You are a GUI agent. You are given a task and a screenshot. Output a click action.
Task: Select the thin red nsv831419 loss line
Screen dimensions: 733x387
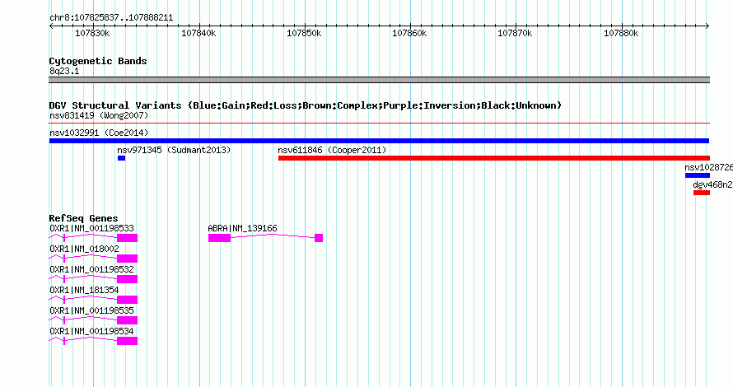(x=379, y=124)
